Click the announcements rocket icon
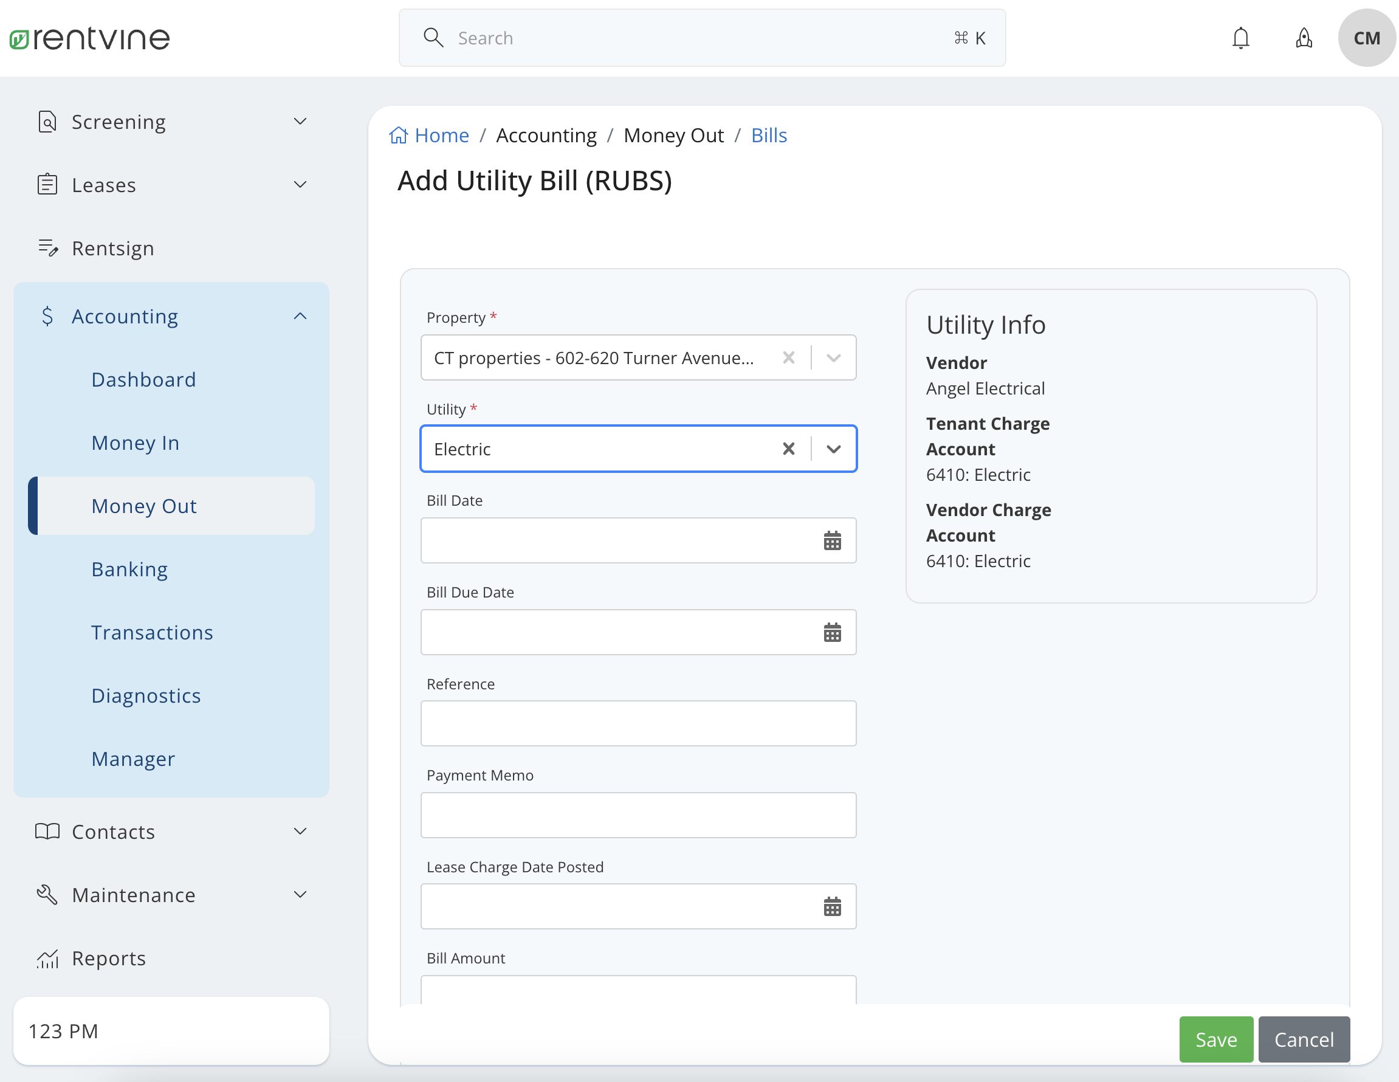Viewport: 1399px width, 1082px height. [x=1304, y=38]
